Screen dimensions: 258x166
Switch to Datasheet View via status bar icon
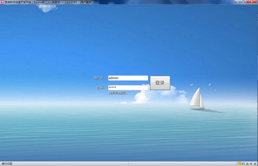coord(243,164)
